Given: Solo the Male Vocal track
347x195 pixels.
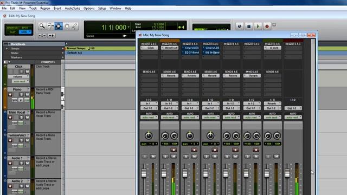Looking at the screenshot, I should (x=22, y=118).
